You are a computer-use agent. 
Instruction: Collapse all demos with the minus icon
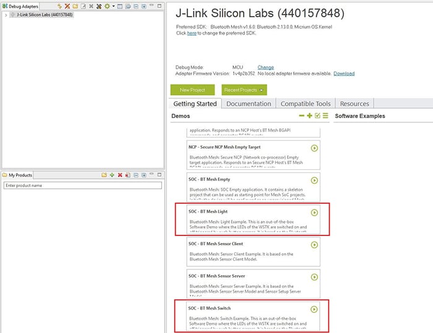pos(301,116)
